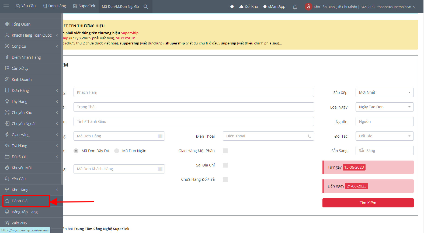Image resolution: width=424 pixels, height=233 pixels.
Task: Select the Mã Đơn Ngắn radio button
Action: click(x=117, y=151)
